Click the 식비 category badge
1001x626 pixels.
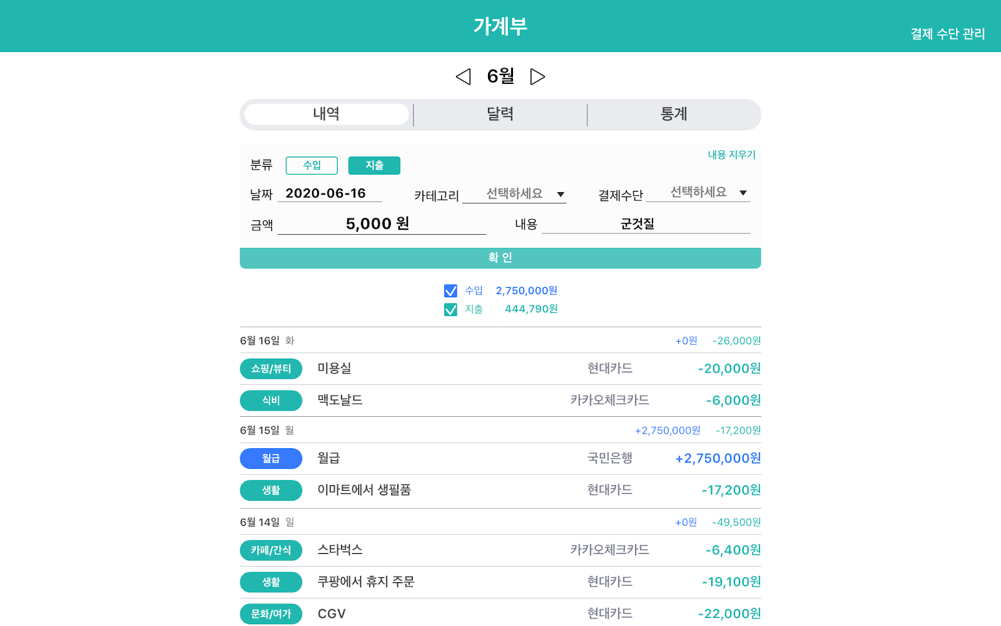[x=271, y=401]
